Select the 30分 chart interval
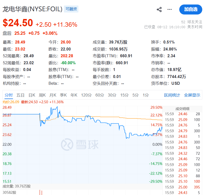This screenshot has height=195, width=205. click(112, 95)
